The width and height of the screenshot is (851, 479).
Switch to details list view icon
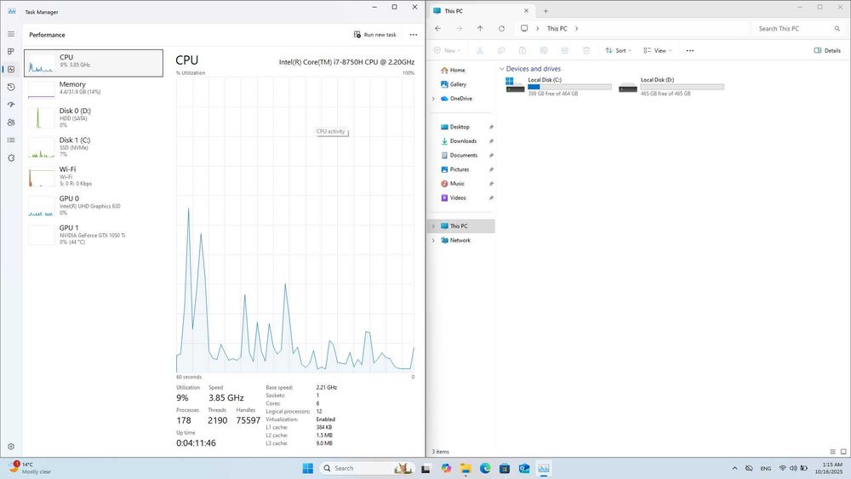[832, 451]
